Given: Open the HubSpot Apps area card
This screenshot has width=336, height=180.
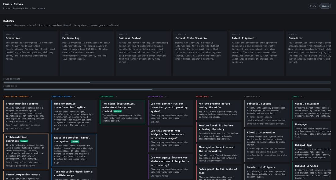Looking at the screenshot, I should [312, 151].
